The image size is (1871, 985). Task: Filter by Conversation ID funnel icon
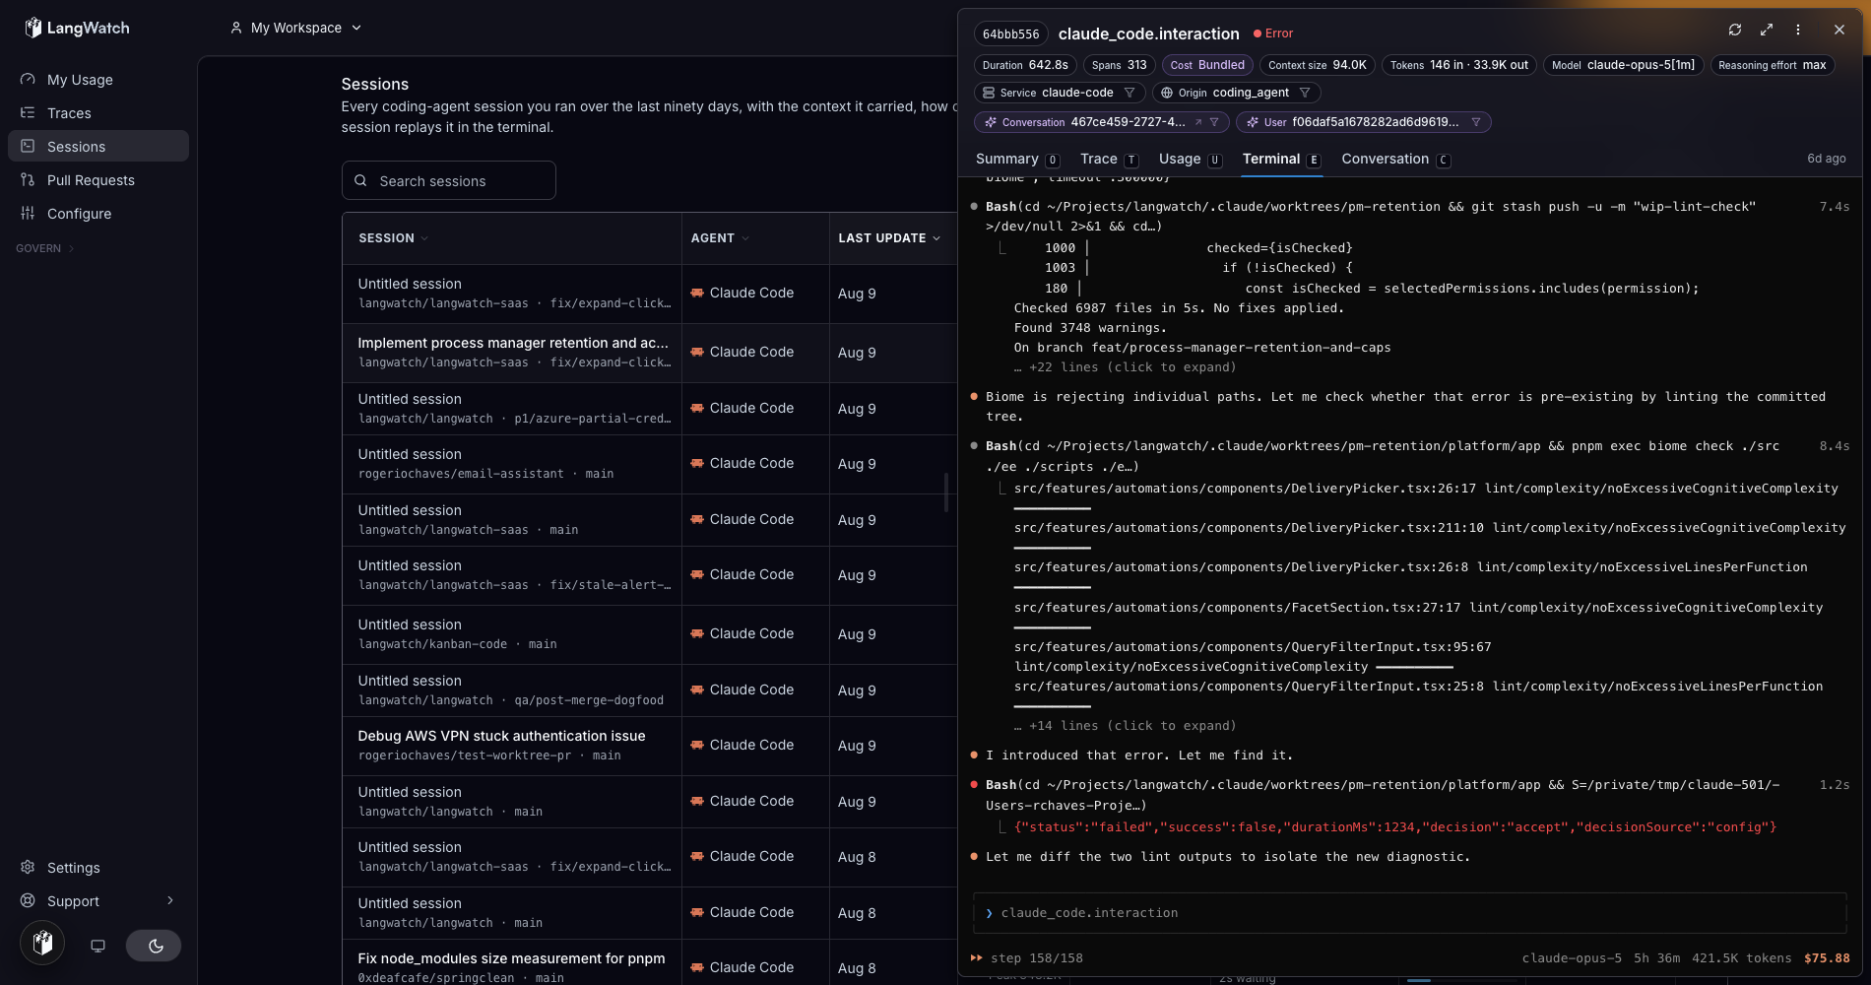pos(1214,122)
